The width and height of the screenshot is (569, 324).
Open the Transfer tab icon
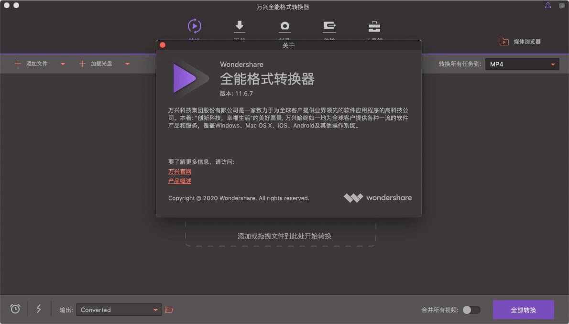(x=329, y=26)
